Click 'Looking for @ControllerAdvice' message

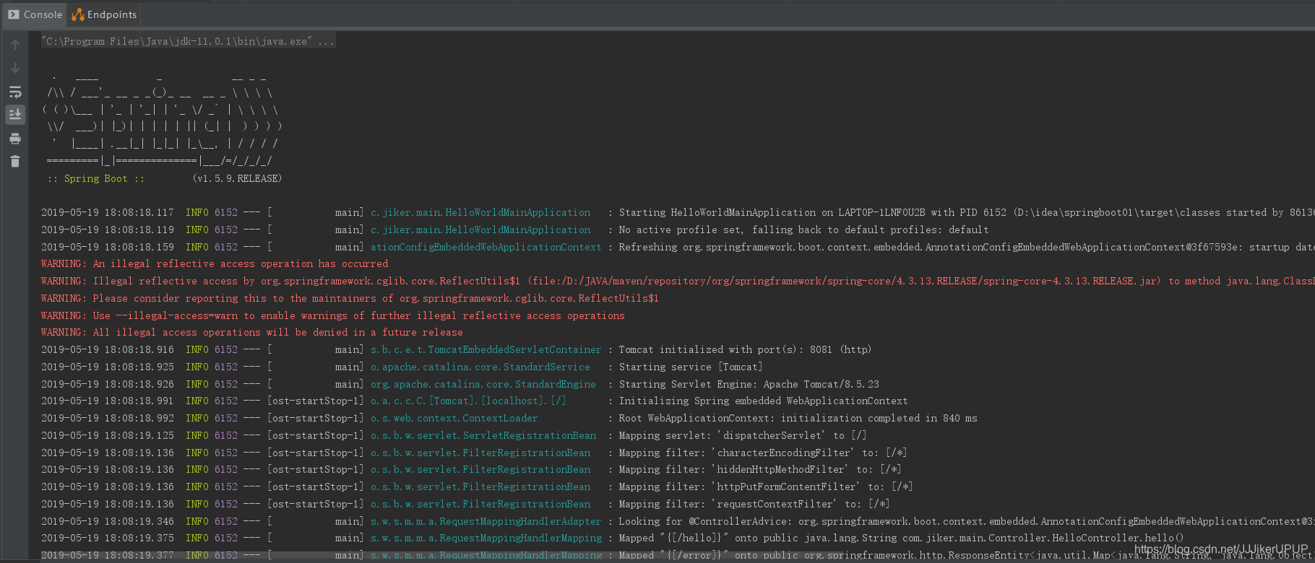pyautogui.click(x=967, y=522)
